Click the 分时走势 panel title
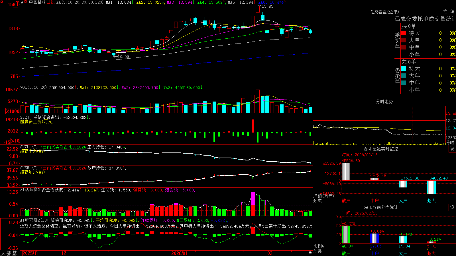Viewport: 456px width, 256px height. tap(384, 102)
